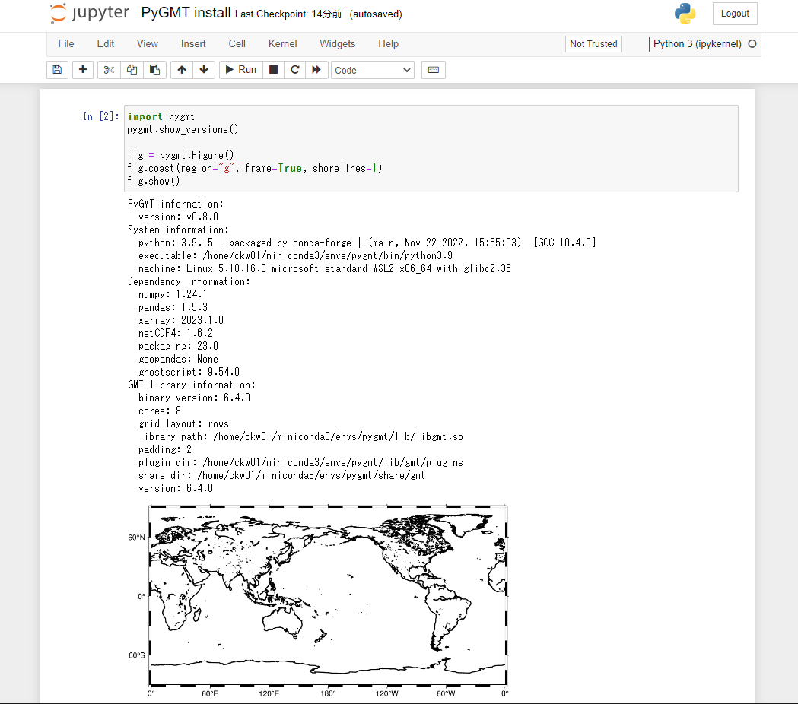Open the Cell menu
798x704 pixels.
pyautogui.click(x=237, y=43)
